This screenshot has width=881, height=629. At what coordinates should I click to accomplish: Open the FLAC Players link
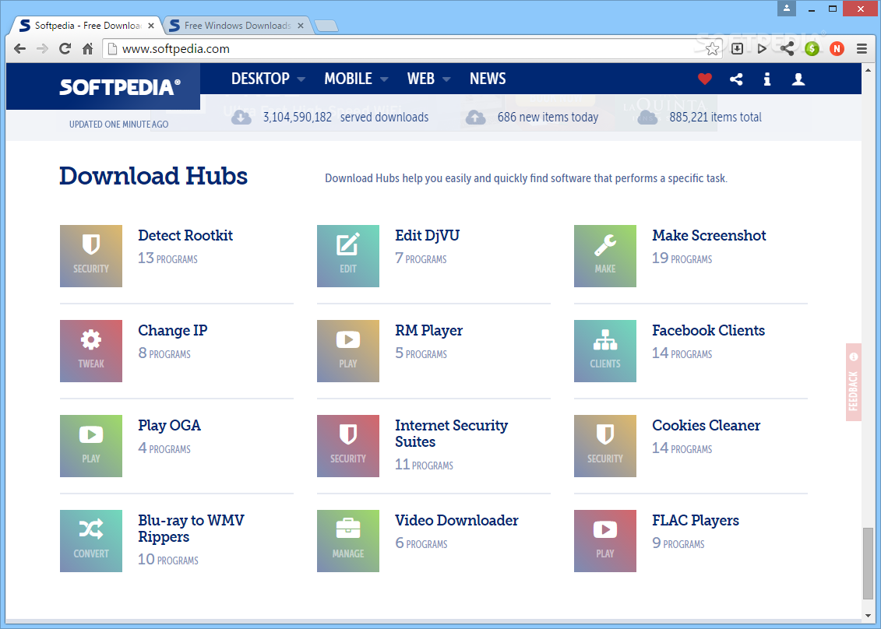point(696,520)
